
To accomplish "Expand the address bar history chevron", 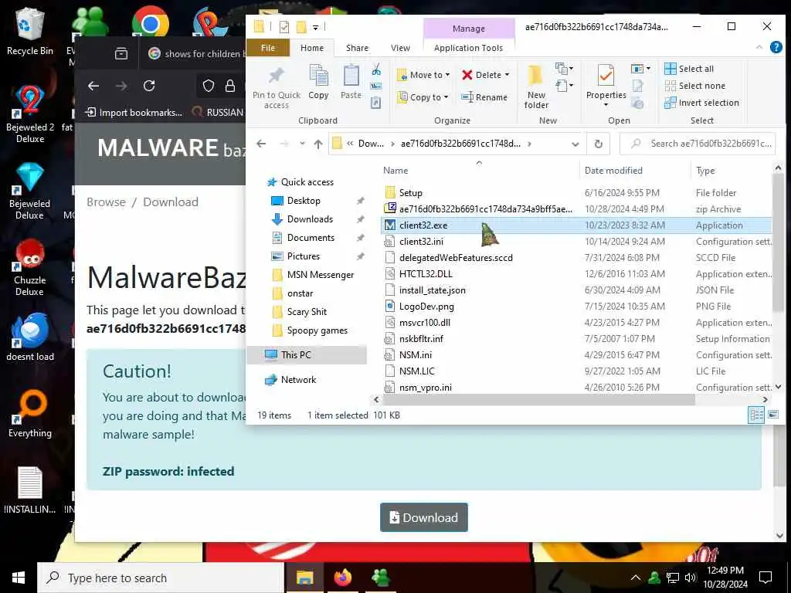I will [575, 144].
